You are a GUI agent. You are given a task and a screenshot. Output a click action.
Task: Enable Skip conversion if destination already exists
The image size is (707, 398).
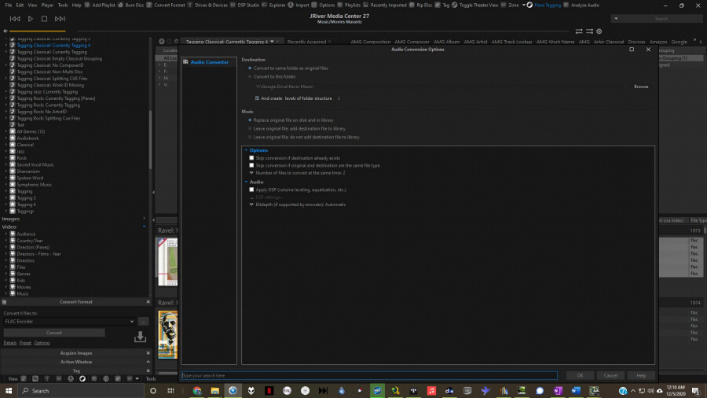click(x=251, y=158)
